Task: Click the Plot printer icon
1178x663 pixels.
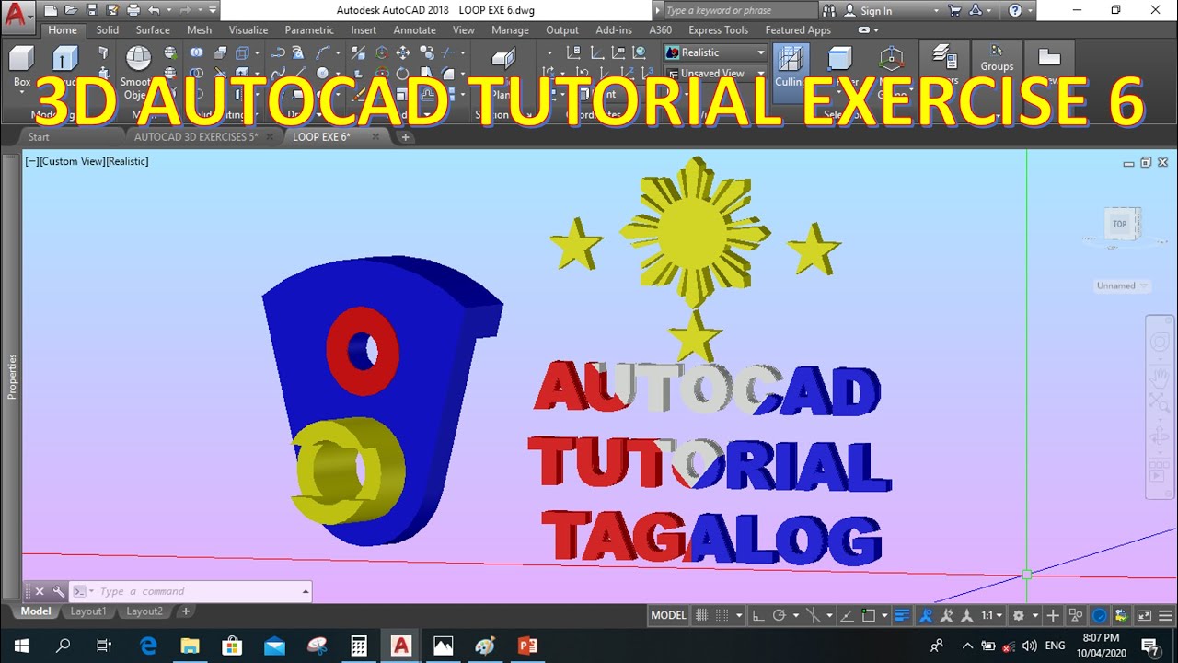Action: coord(133,11)
